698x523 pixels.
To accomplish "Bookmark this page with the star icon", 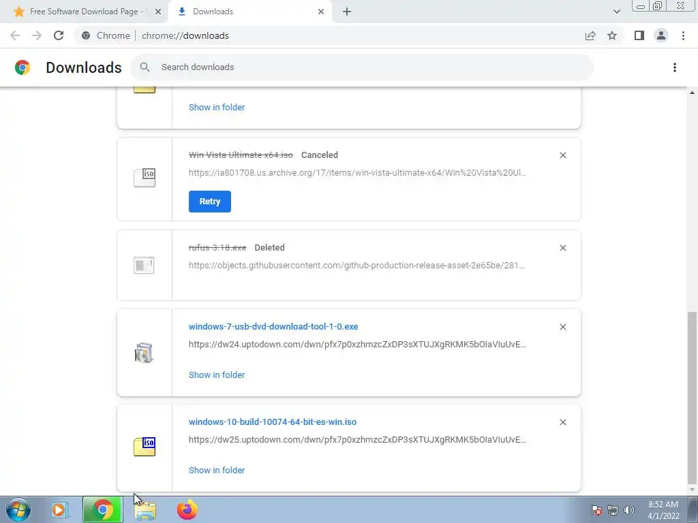I will 612,35.
